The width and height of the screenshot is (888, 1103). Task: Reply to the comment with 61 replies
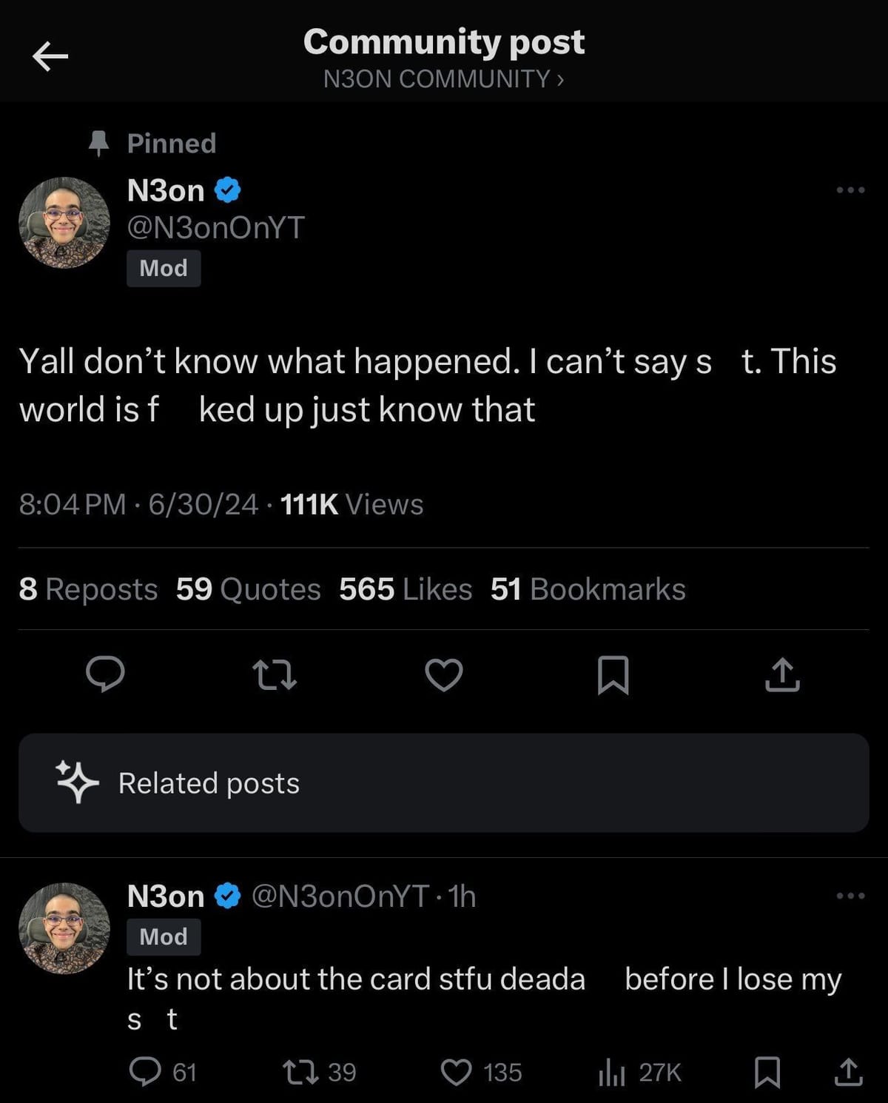click(145, 1072)
